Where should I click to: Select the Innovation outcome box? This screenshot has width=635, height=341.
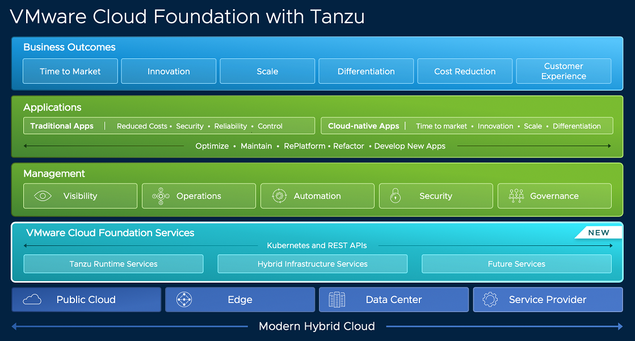[169, 71]
